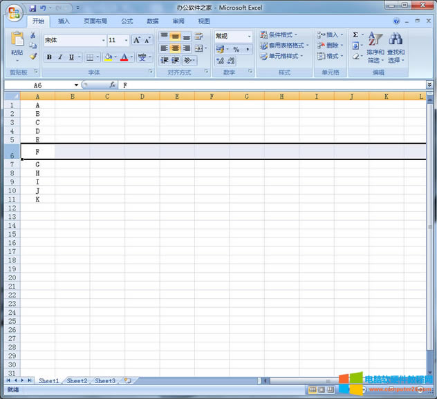Switch to the 插入 (Insert) ribbon tab
The width and height of the screenshot is (437, 399).
tap(64, 21)
